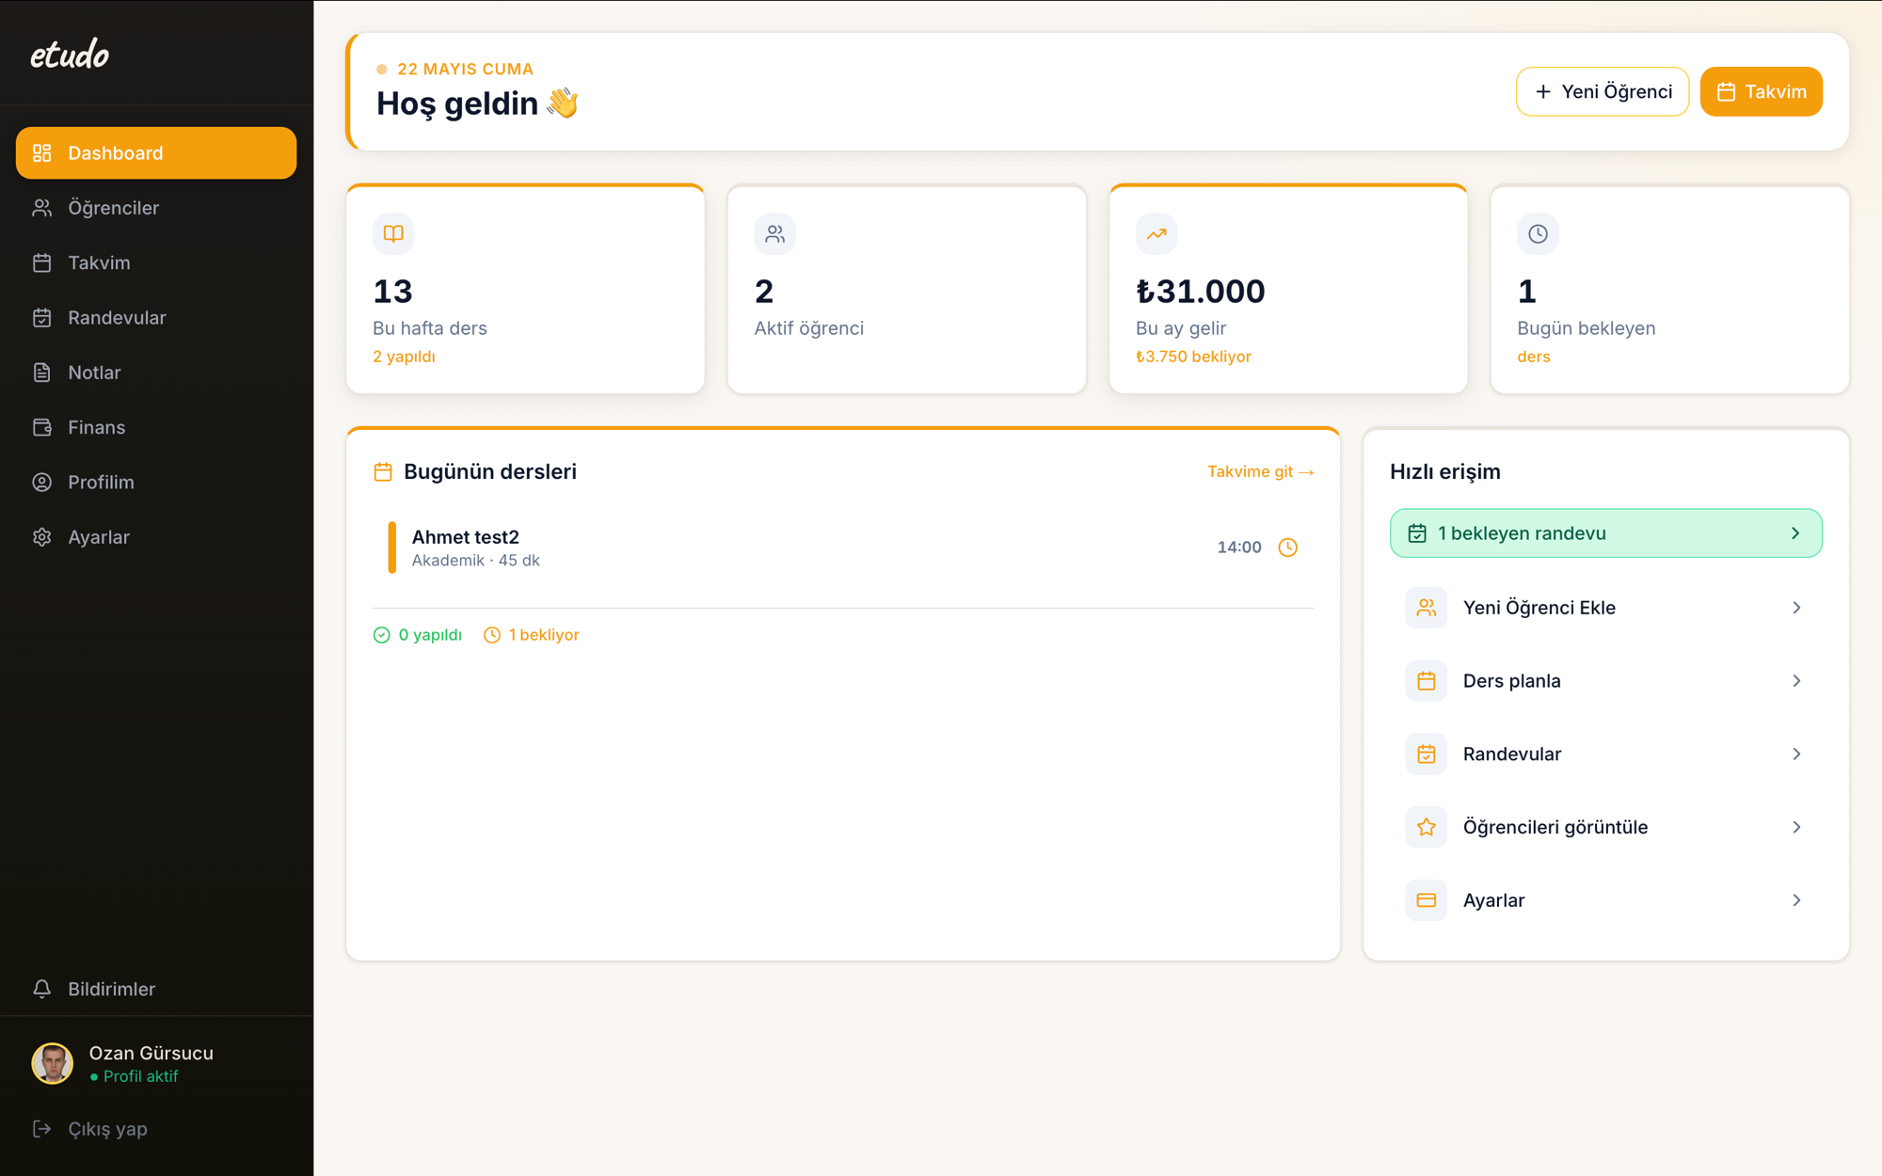
Task: Click the people icon on Aktif öğrenci card
Action: [x=774, y=233]
